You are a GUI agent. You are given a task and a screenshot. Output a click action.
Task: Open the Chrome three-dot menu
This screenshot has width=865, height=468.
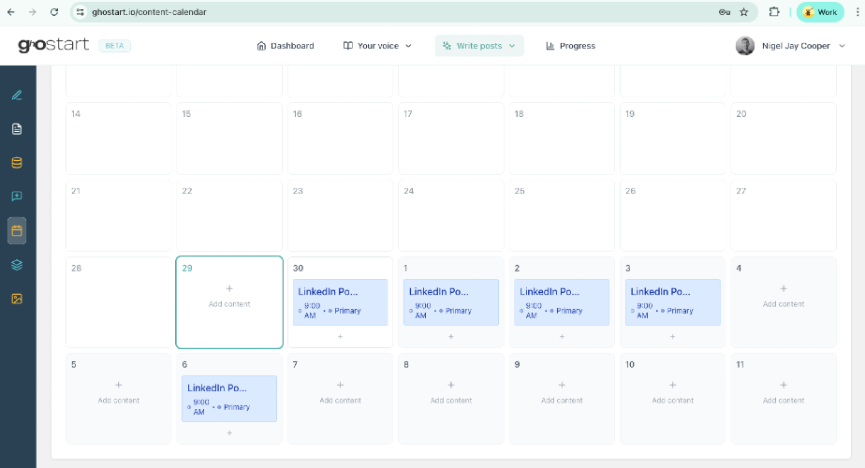pos(858,12)
